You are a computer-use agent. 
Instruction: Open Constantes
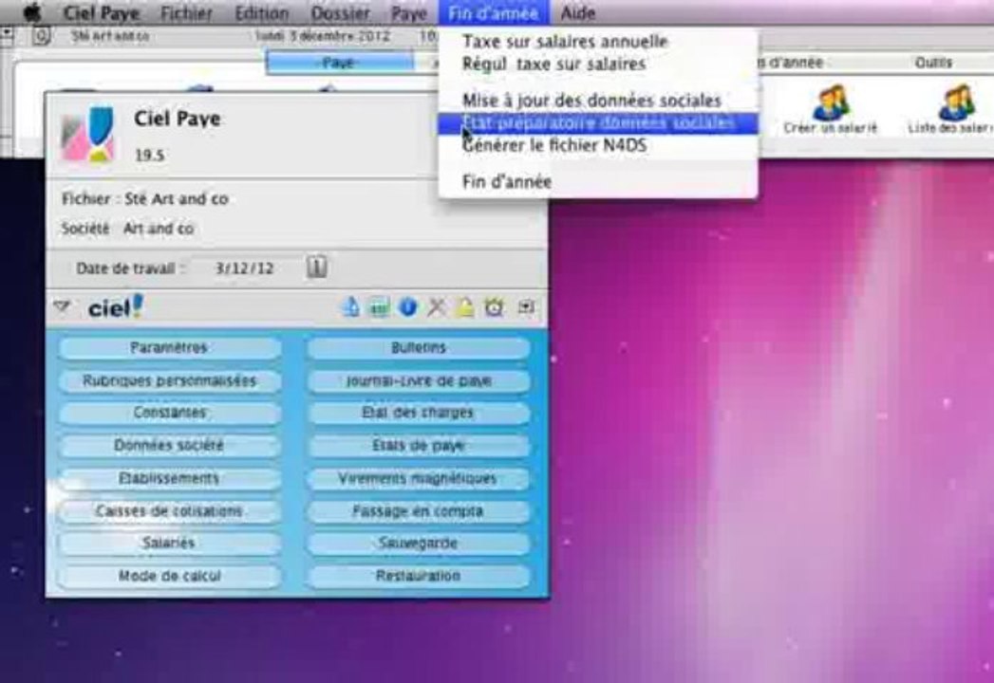pos(169,413)
